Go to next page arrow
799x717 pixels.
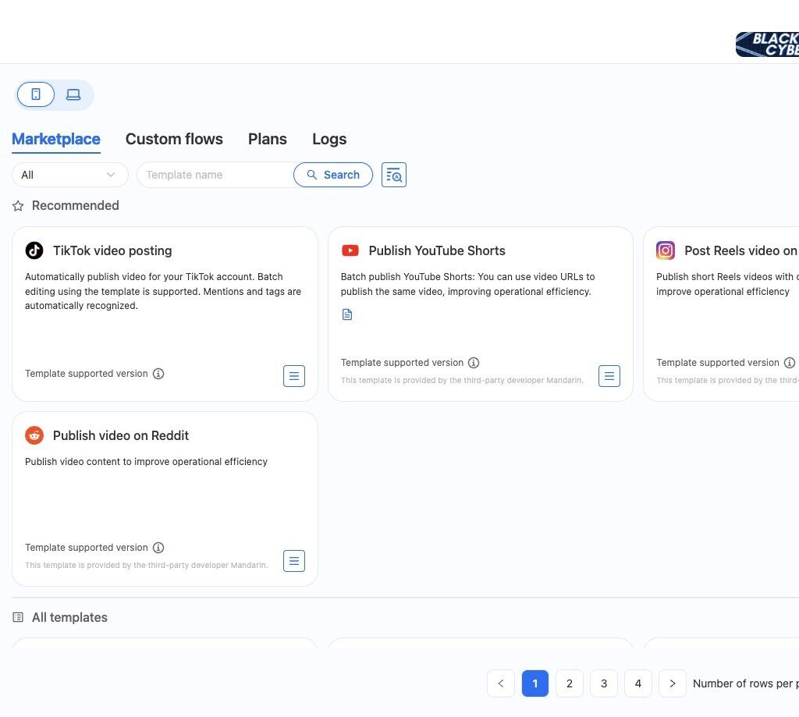point(673,683)
